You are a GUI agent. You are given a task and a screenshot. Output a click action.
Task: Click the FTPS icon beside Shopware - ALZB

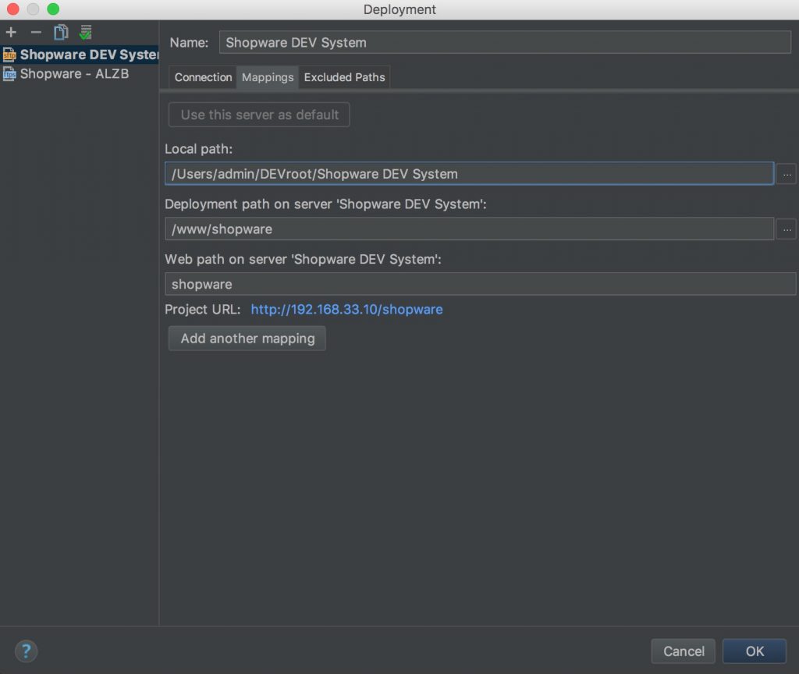coord(11,73)
